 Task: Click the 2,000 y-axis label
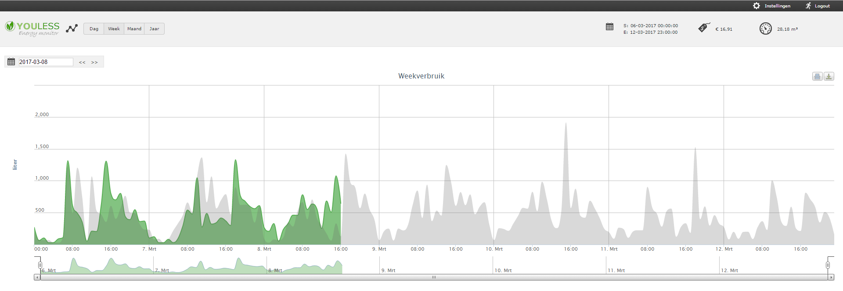pos(42,114)
